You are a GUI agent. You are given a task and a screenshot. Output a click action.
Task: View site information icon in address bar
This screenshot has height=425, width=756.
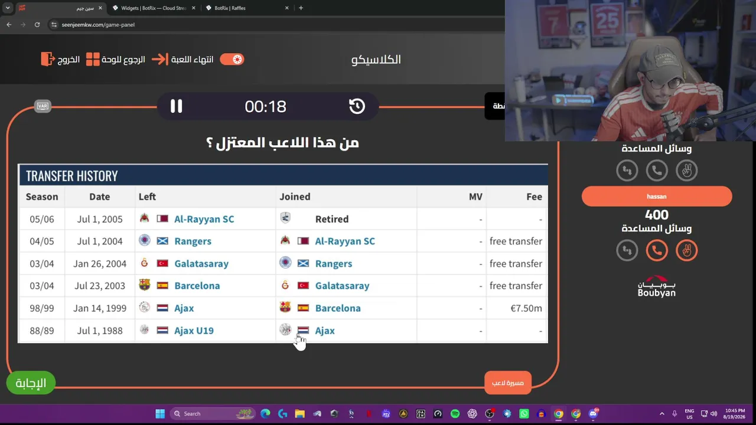(x=54, y=25)
